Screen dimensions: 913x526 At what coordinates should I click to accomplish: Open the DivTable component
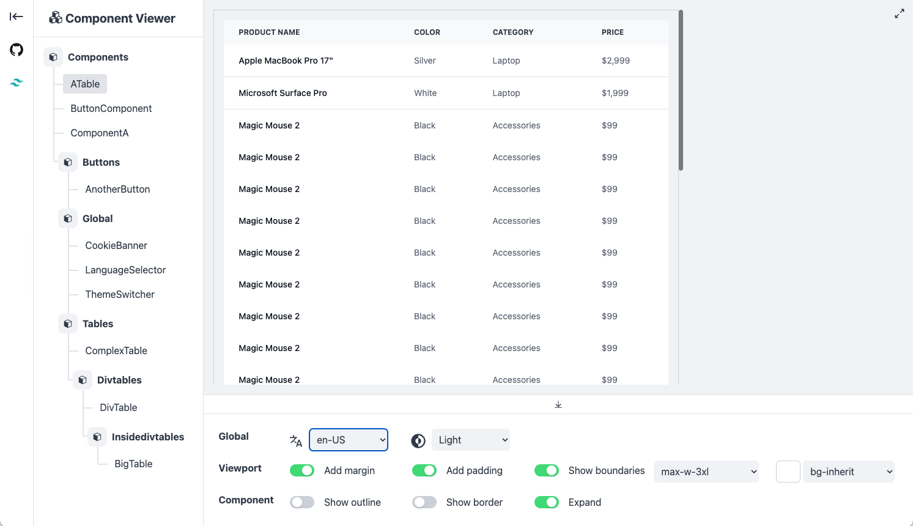click(119, 407)
